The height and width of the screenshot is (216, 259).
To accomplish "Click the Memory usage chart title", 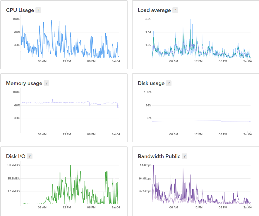I will pyautogui.click(x=24, y=83).
